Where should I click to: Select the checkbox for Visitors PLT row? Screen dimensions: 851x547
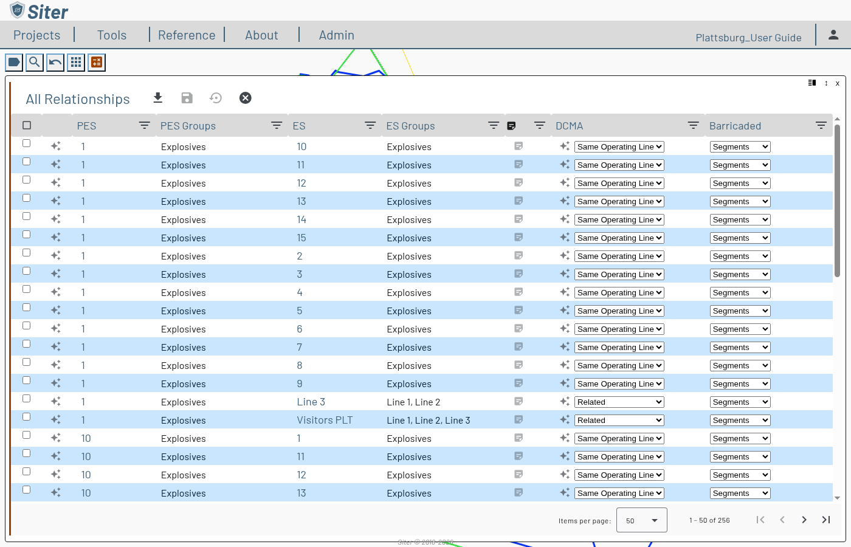26,417
